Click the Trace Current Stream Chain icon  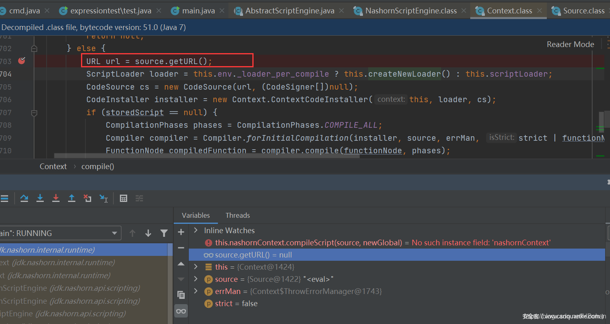click(x=139, y=198)
